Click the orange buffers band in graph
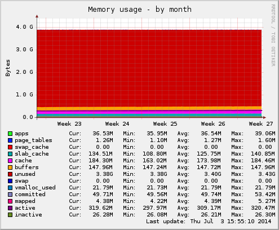The width and height of the screenshot is (279, 230). [149, 108]
